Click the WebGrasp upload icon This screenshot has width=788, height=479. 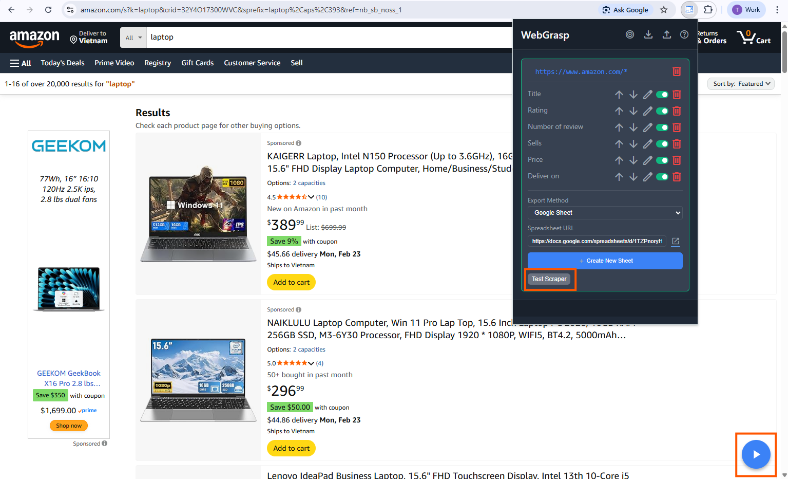[666, 34]
